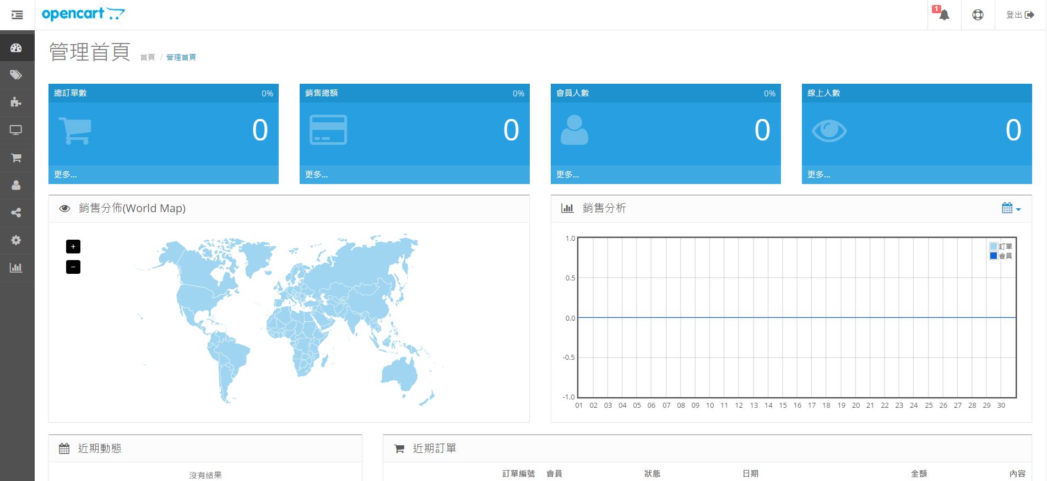Open the System gear icon in sidebar
This screenshot has height=481, width=1047.
click(16, 240)
